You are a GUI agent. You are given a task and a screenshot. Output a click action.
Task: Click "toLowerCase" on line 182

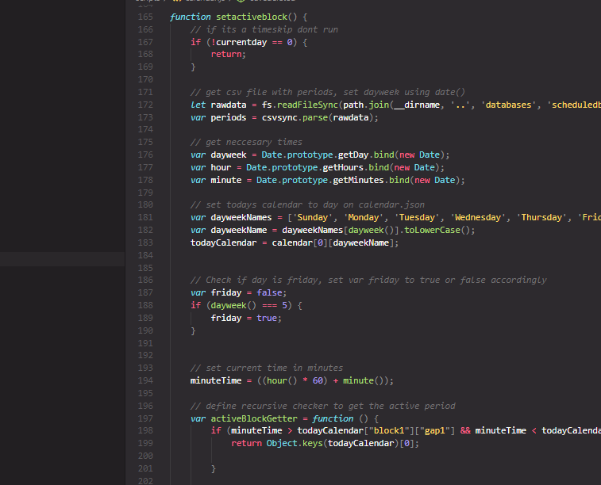pyautogui.click(x=433, y=231)
